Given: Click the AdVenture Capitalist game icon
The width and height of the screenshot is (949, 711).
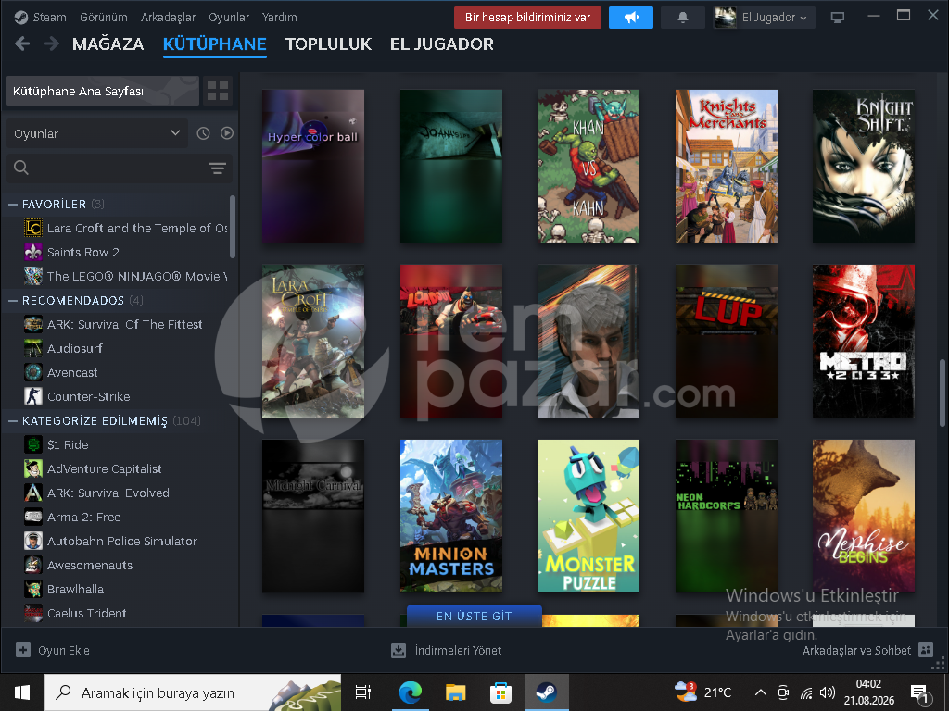Looking at the screenshot, I should (33, 468).
